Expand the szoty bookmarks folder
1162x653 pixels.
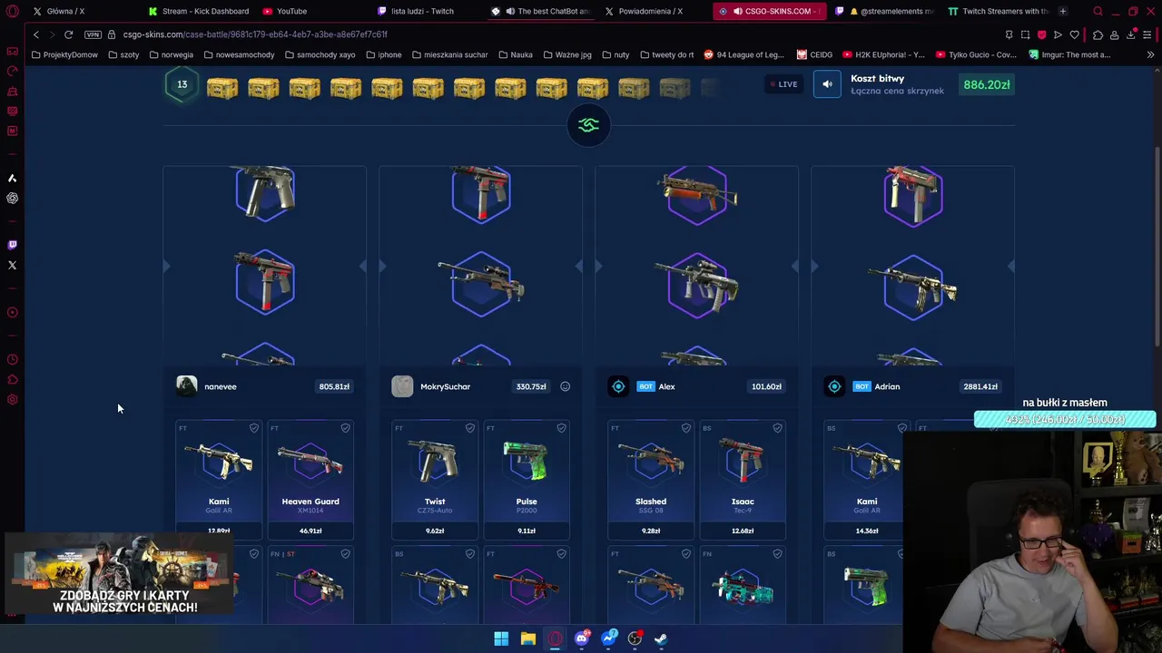[123, 54]
